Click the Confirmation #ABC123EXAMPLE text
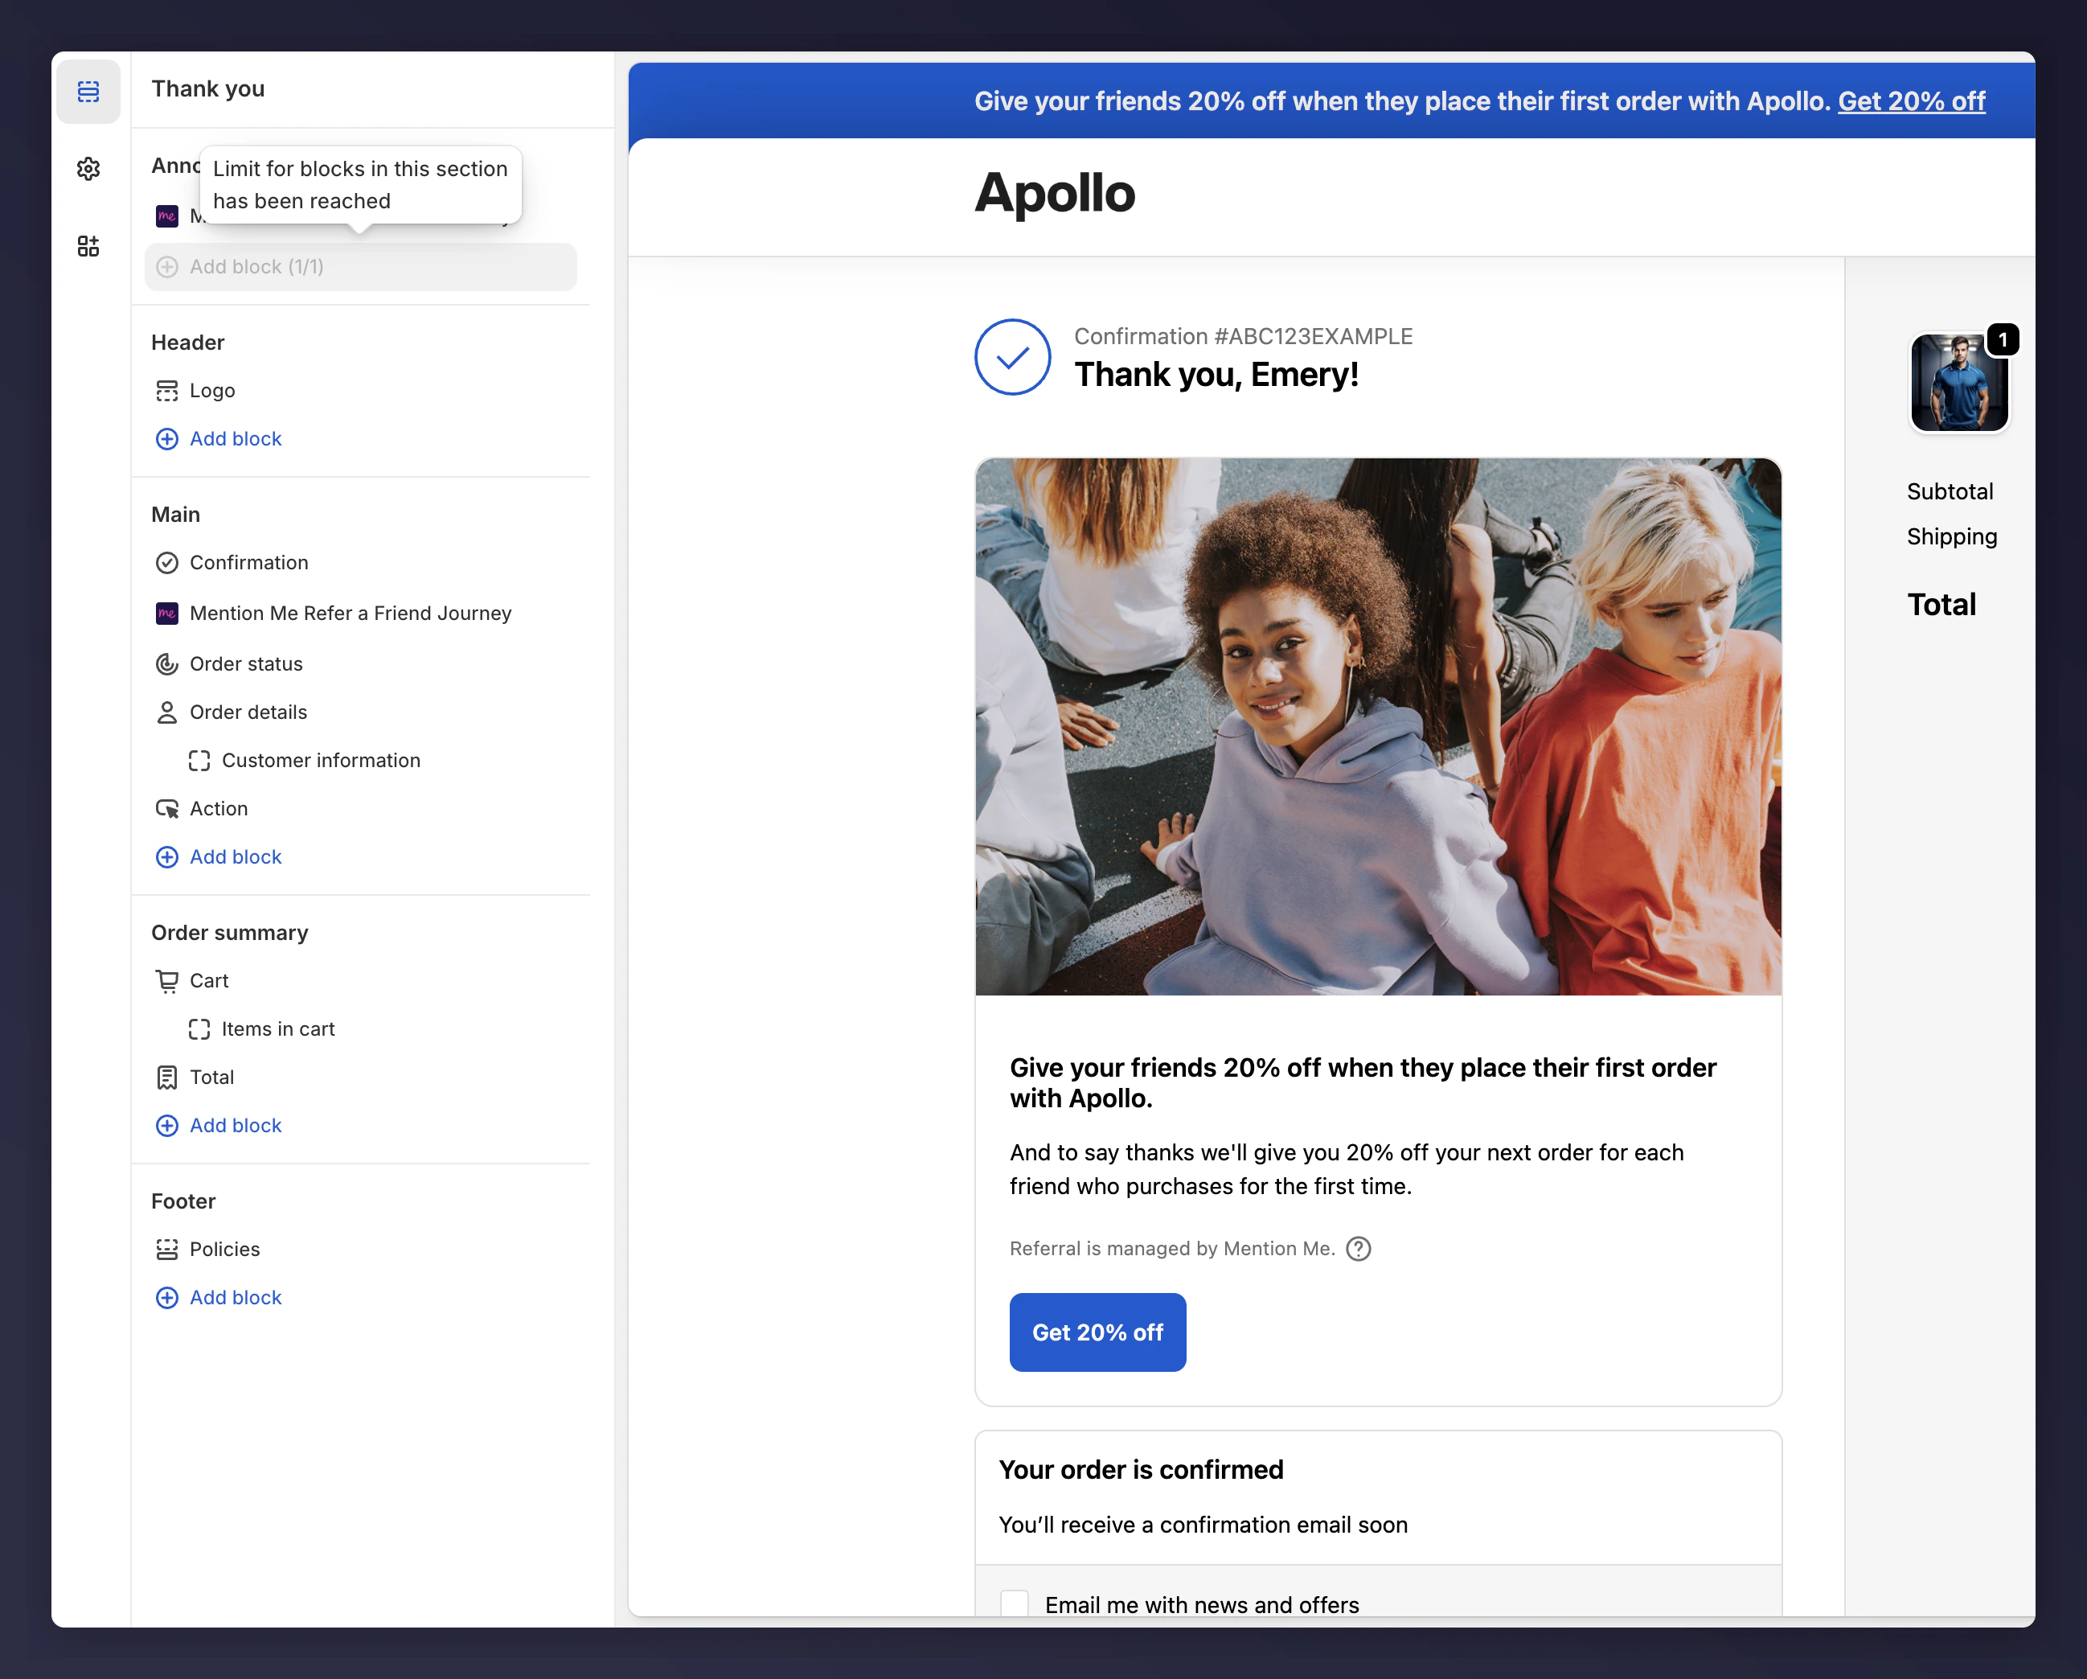This screenshot has height=1679, width=2087. [x=1243, y=336]
